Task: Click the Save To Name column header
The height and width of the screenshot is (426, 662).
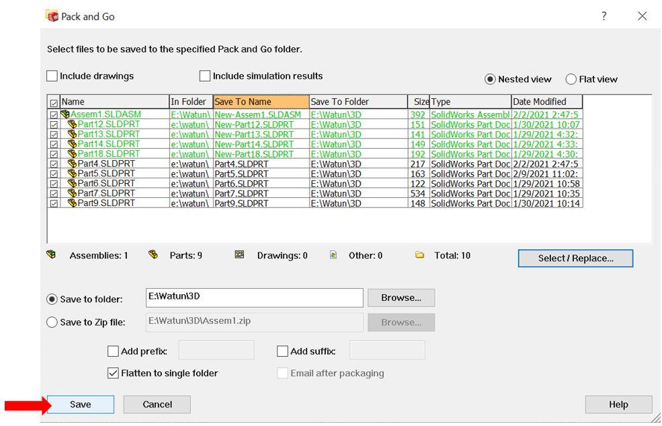Action: point(261,102)
